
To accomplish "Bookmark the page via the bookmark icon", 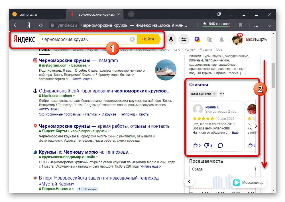I will 241,25.
